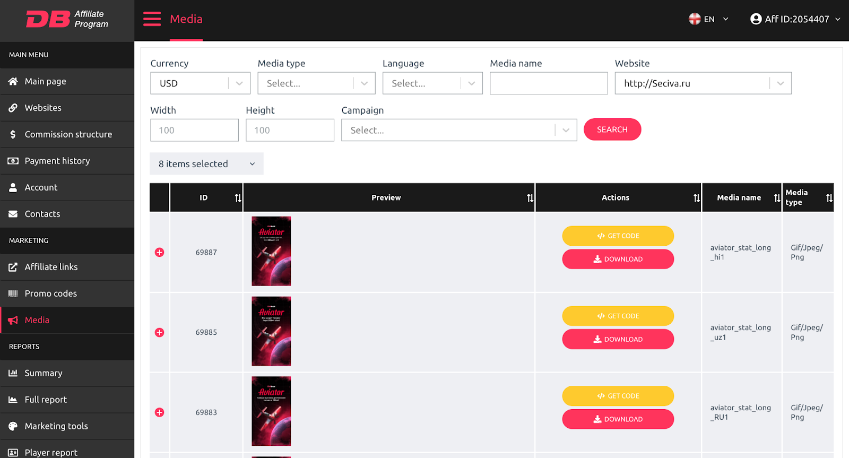
Task: Focus the Media name input field
Action: pyautogui.click(x=549, y=83)
